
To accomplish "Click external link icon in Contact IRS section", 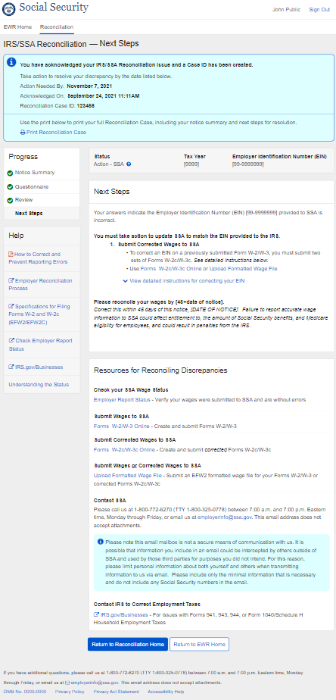I will point(96,614).
